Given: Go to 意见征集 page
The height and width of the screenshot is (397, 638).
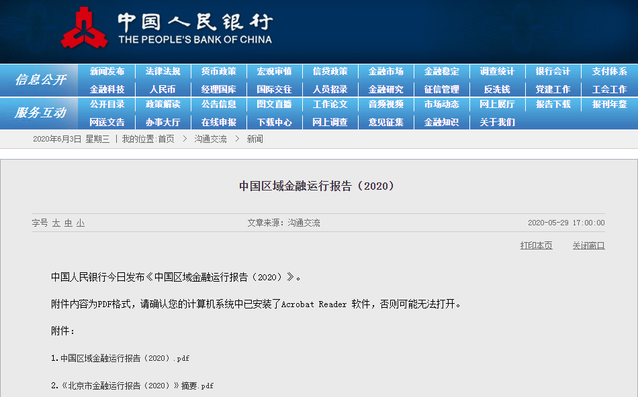Looking at the screenshot, I should tap(385, 122).
